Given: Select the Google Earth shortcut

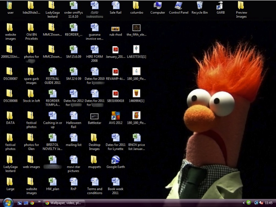Looking at the screenshot, I should [116, 162].
